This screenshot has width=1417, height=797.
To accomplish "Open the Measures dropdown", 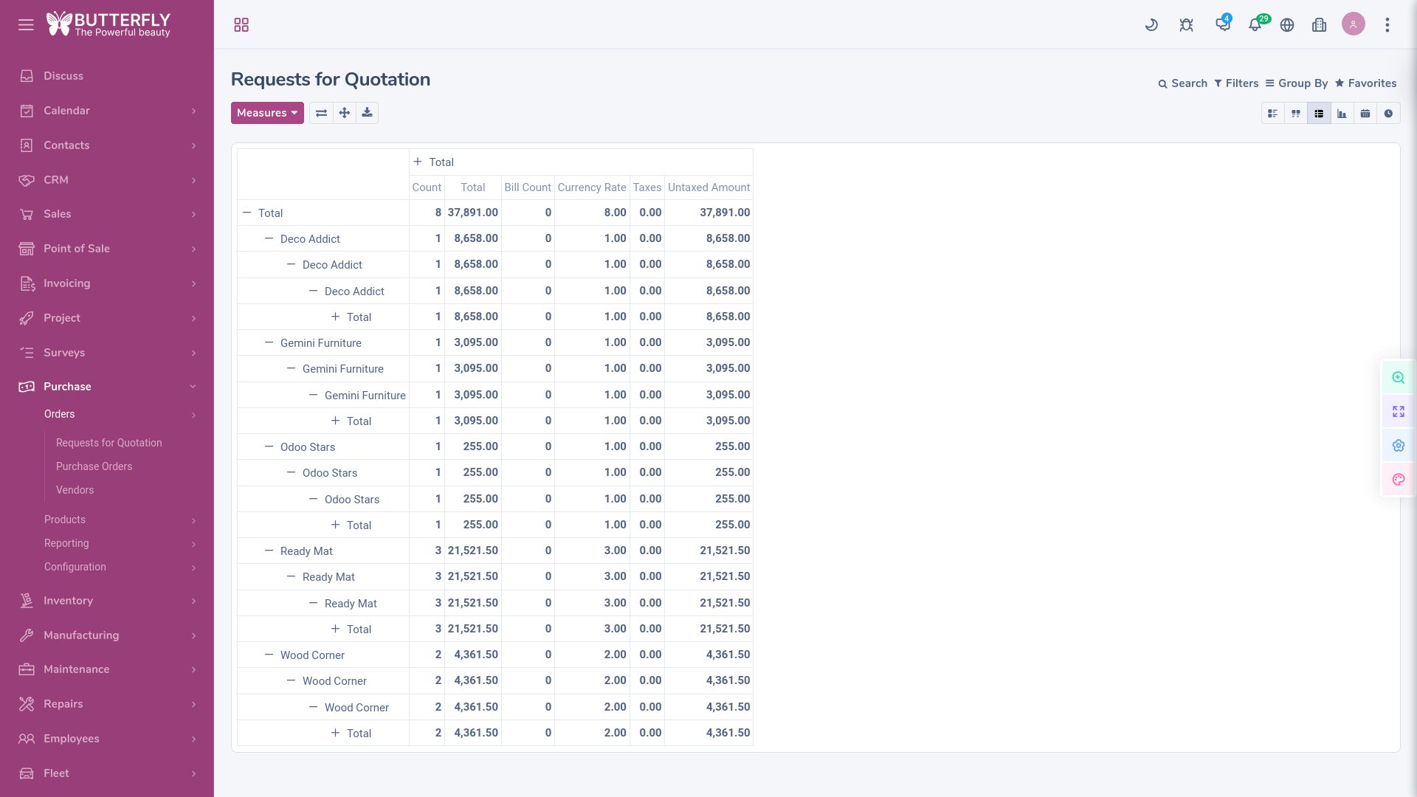I will (267, 113).
